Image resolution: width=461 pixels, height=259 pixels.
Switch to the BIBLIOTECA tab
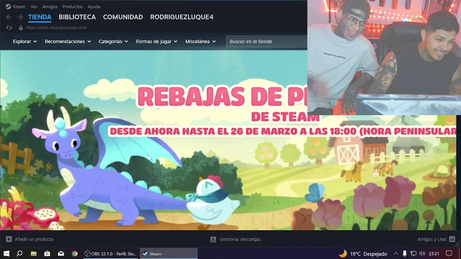(x=77, y=17)
